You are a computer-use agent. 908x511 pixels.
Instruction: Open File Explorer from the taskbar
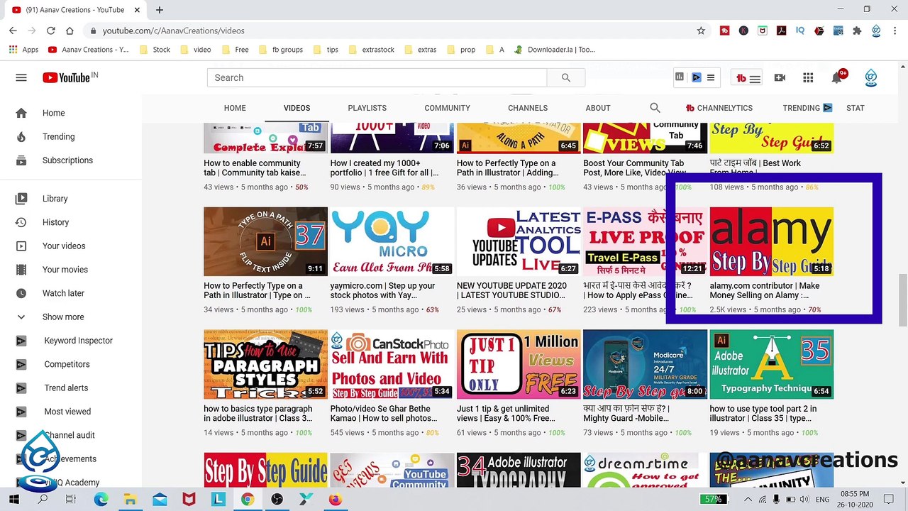coord(130,500)
